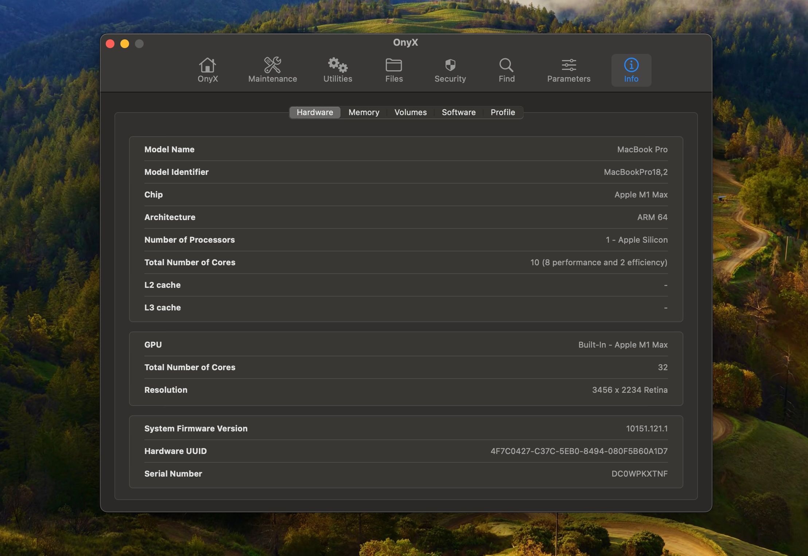Open the Files folder icon
The width and height of the screenshot is (808, 556).
pos(394,70)
